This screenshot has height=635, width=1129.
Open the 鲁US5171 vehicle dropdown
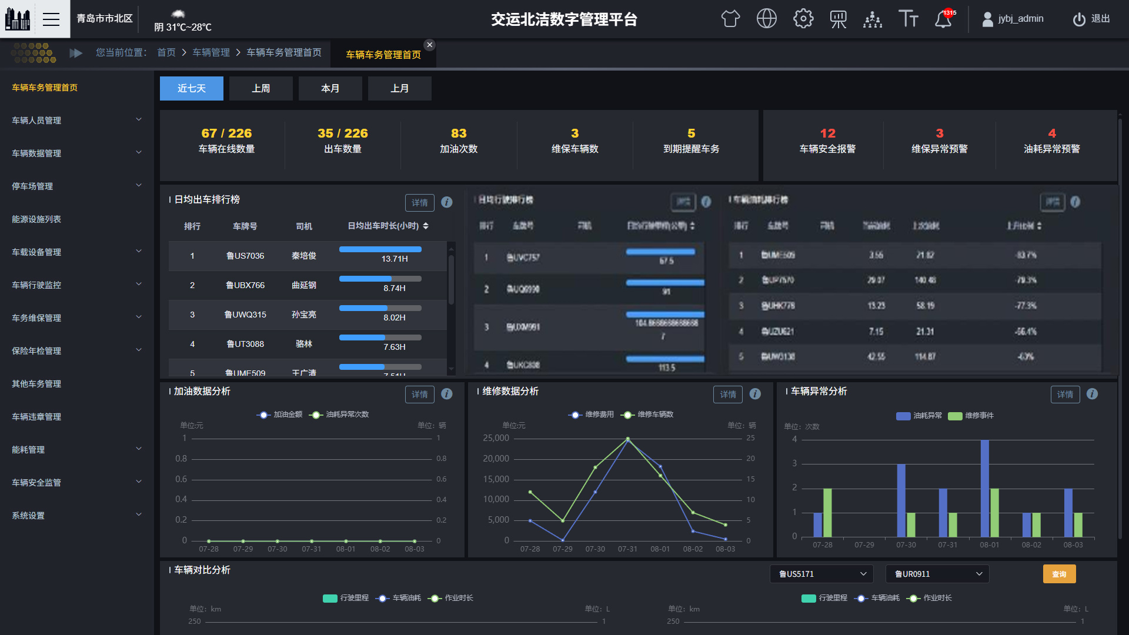[821, 573]
